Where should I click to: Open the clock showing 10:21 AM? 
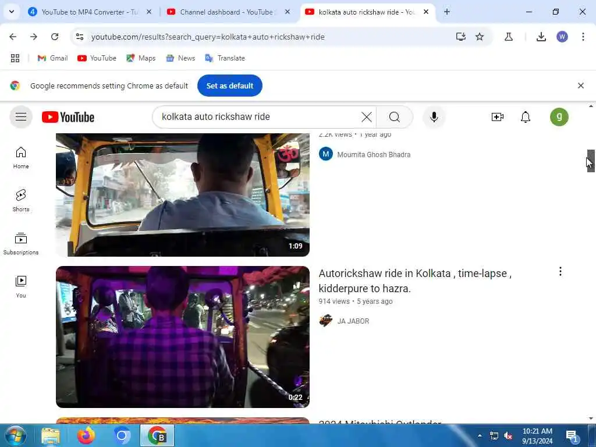coord(537,435)
